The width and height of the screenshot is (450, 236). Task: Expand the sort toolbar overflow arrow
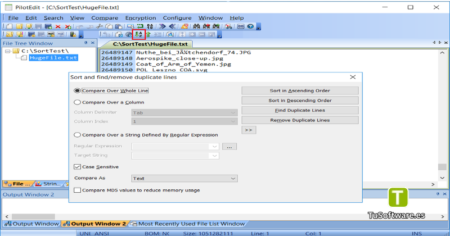coord(219,35)
